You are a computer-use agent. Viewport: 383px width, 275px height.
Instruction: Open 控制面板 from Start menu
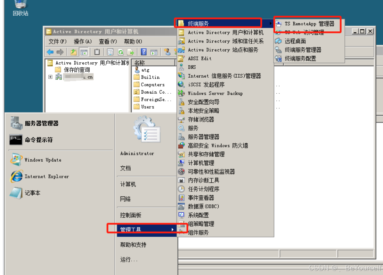[x=131, y=215]
